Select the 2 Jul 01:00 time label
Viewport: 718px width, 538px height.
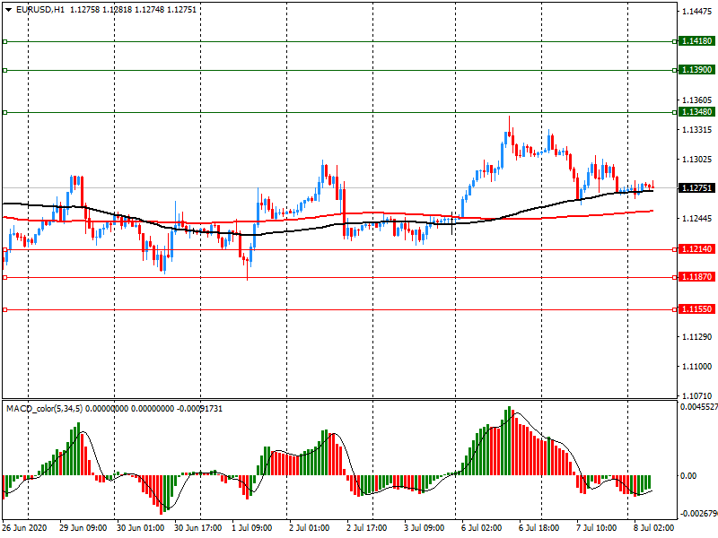pos(308,528)
